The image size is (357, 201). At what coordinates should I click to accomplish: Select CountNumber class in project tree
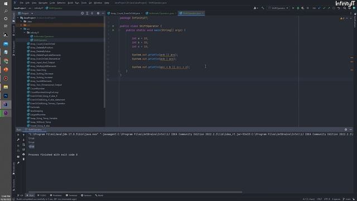click(x=37, y=88)
